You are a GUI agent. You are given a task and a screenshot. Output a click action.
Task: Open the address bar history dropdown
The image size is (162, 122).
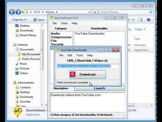[x=90, y=12]
